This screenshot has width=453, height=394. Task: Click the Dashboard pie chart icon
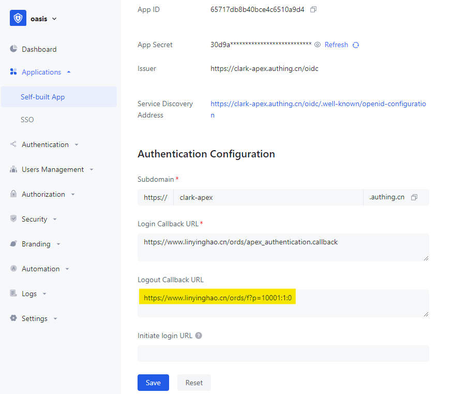tap(13, 49)
